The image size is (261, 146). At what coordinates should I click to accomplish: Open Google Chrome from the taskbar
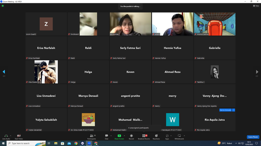point(76,143)
